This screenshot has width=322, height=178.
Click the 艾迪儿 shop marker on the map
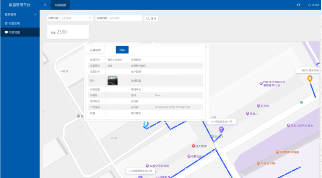tap(247, 113)
